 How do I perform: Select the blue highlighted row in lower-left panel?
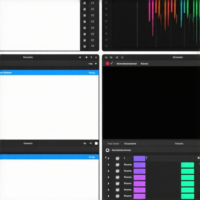[50, 157]
